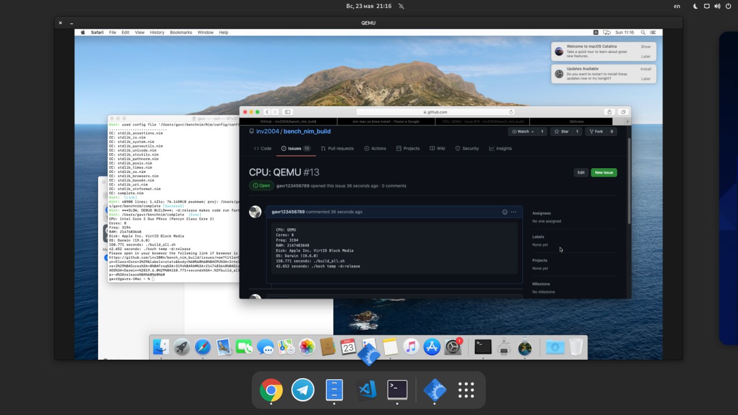Open comment options three-dot menu
The height and width of the screenshot is (415, 738).
coord(513,212)
